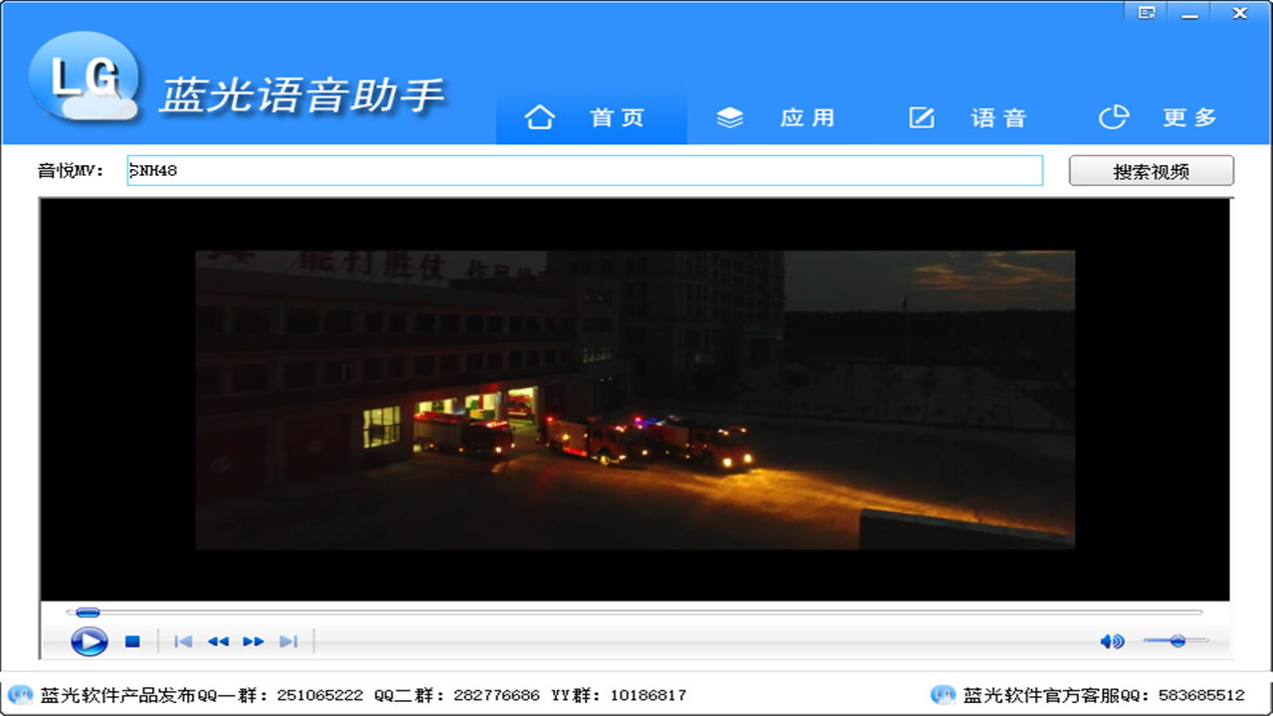Minimize the 蓝光语音助手 window
The width and height of the screenshot is (1273, 716).
(x=1189, y=13)
